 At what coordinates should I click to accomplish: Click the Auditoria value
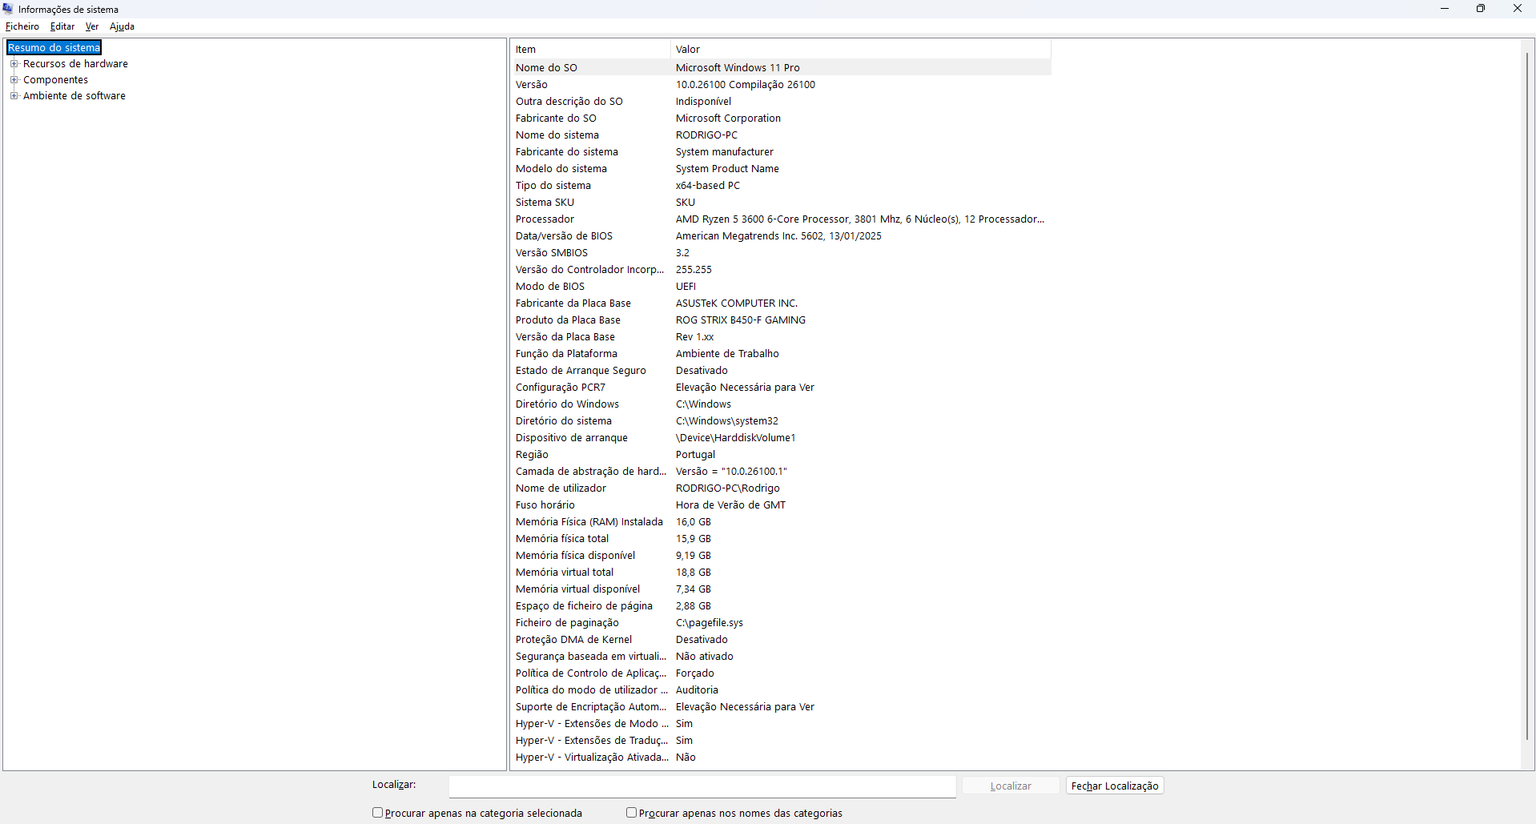[x=697, y=690]
